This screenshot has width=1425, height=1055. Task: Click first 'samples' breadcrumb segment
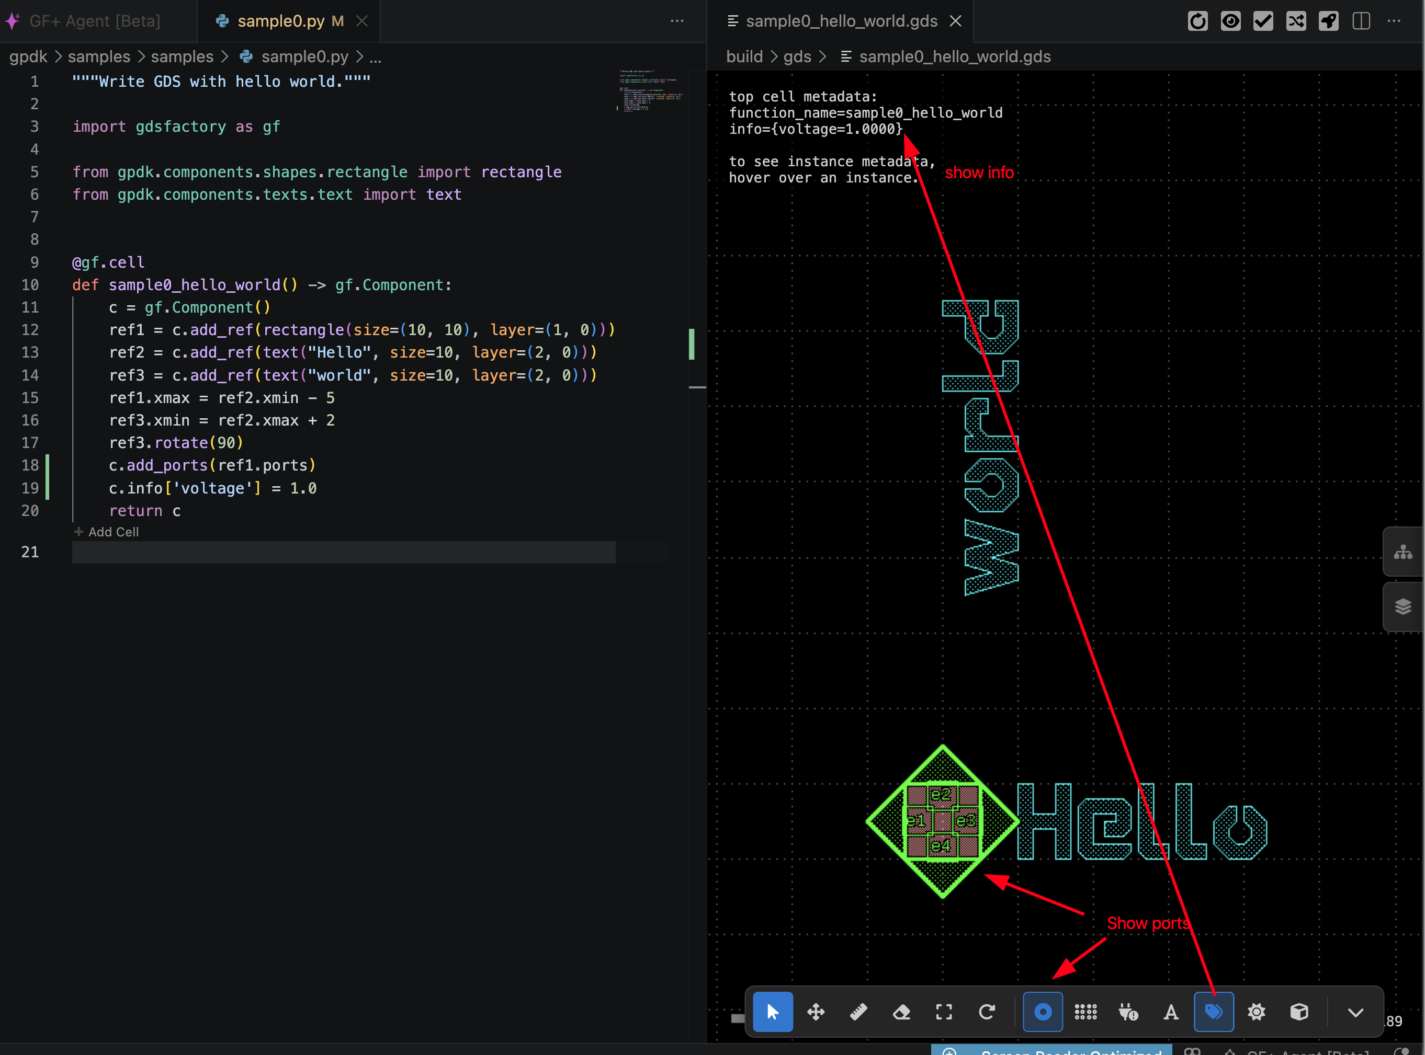pyautogui.click(x=99, y=57)
